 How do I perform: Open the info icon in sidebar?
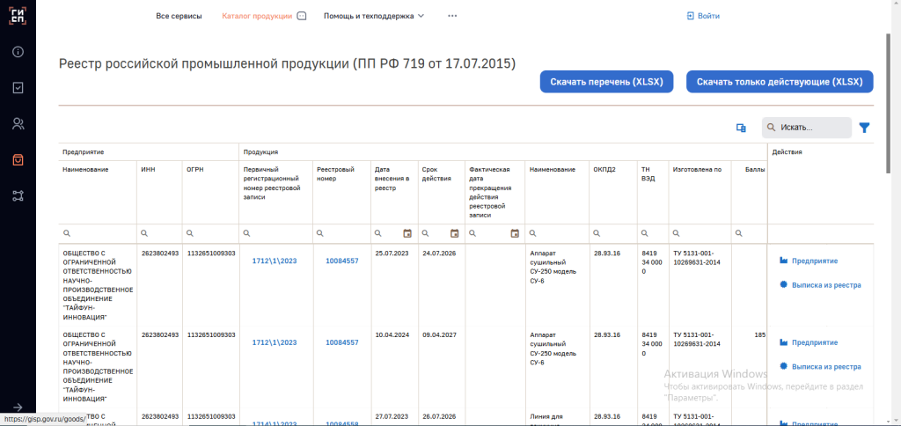coord(18,52)
